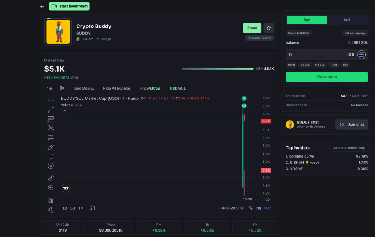Screen dimensions: 375x237
Task: Choose the 0.1 SOL preset
Action: tap(305, 65)
